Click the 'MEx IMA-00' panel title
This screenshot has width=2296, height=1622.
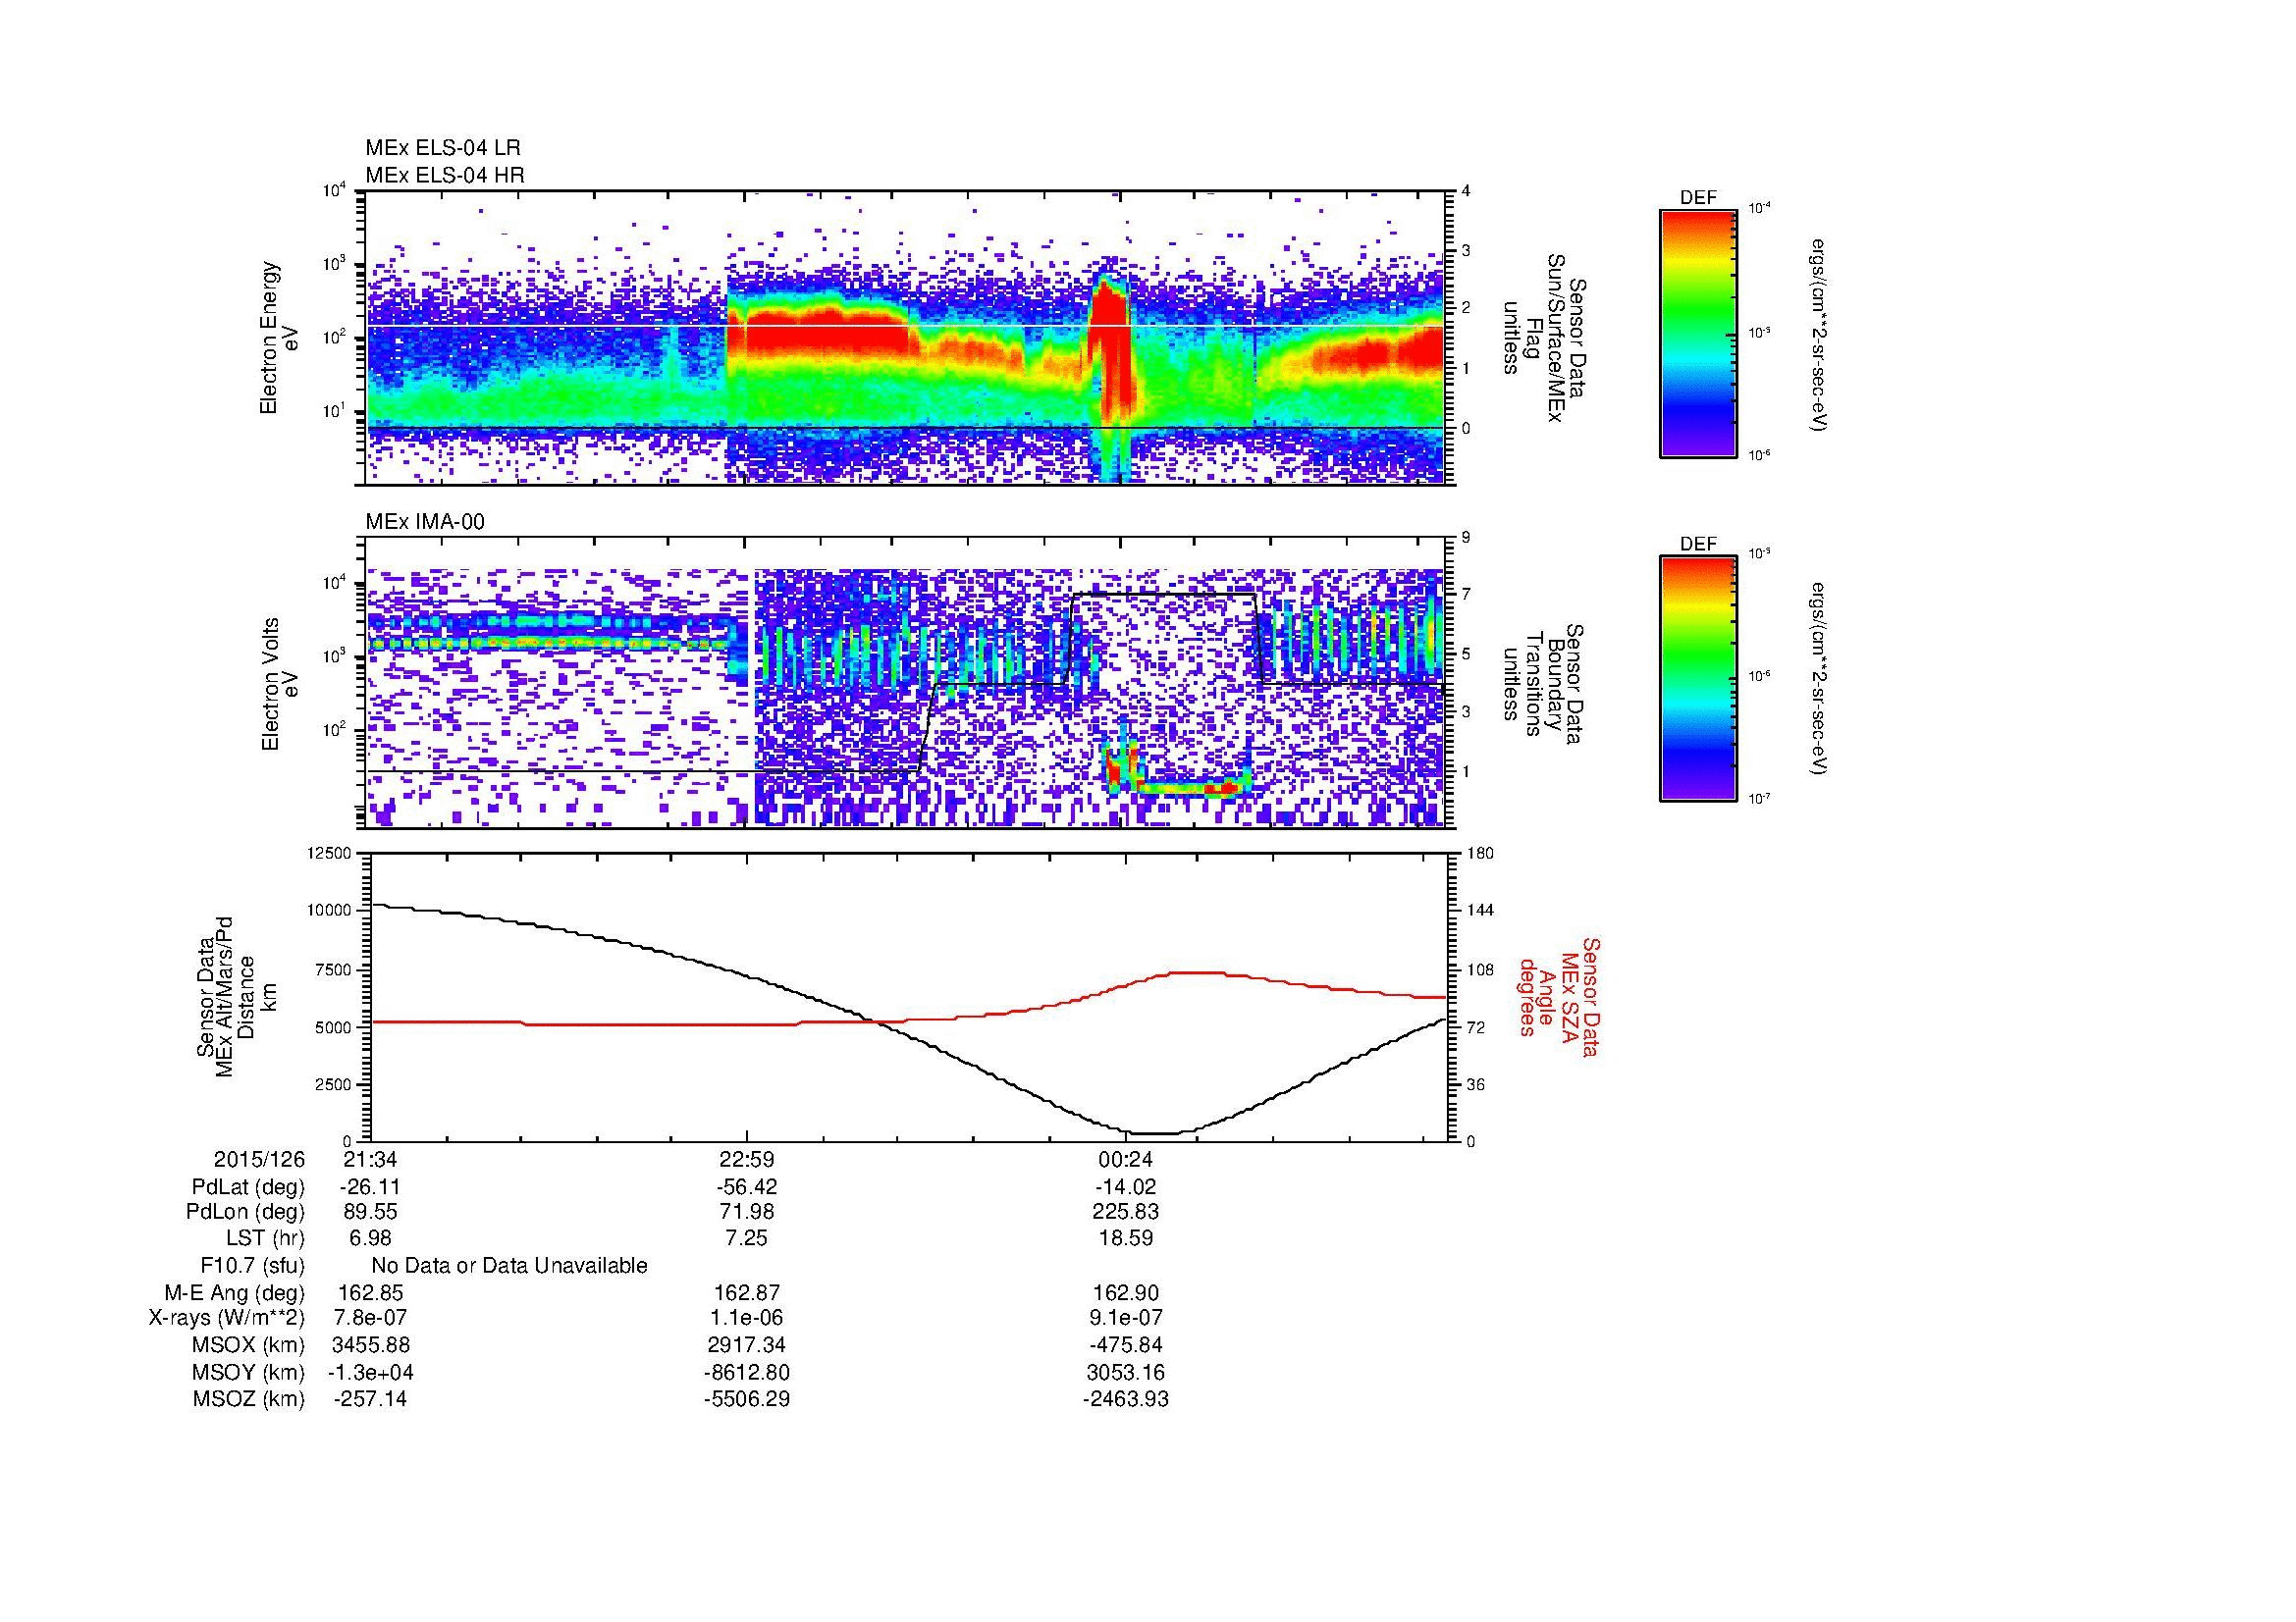point(425,522)
